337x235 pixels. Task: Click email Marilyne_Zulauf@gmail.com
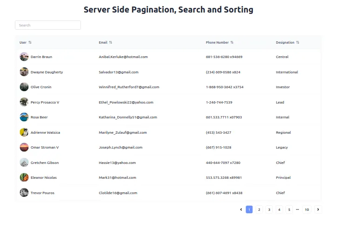[123, 132]
